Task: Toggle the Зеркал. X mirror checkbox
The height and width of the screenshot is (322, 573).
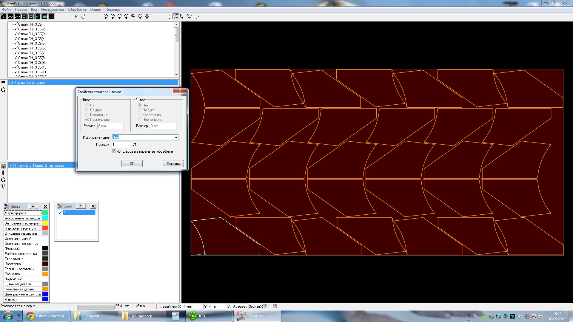Action: [x=265, y=306]
